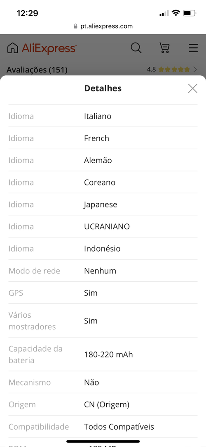The image size is (206, 447).
Task: Open the shopping cart icon
Action: pyautogui.click(x=164, y=48)
